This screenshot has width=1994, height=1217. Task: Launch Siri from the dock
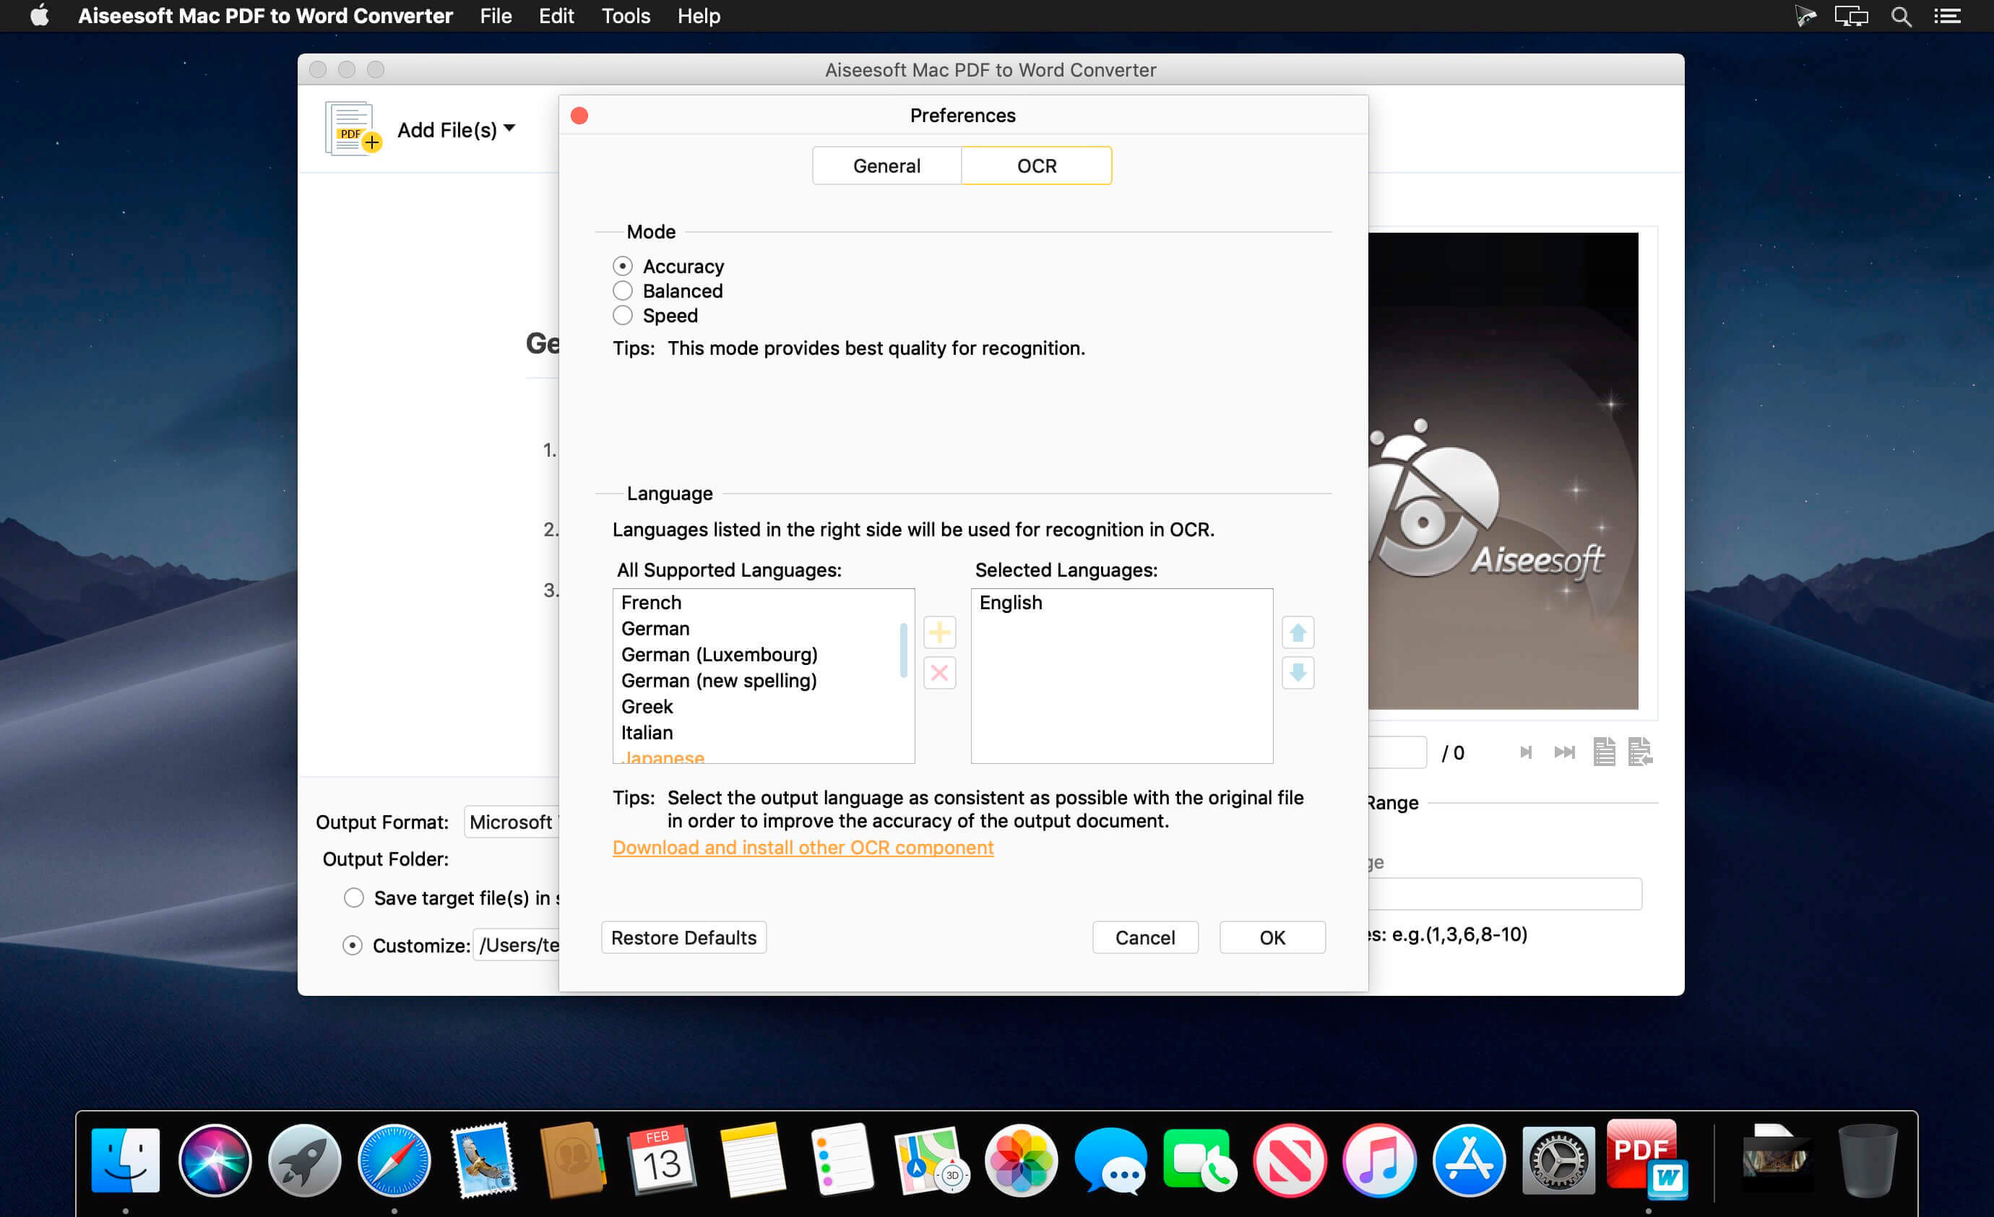click(x=215, y=1161)
